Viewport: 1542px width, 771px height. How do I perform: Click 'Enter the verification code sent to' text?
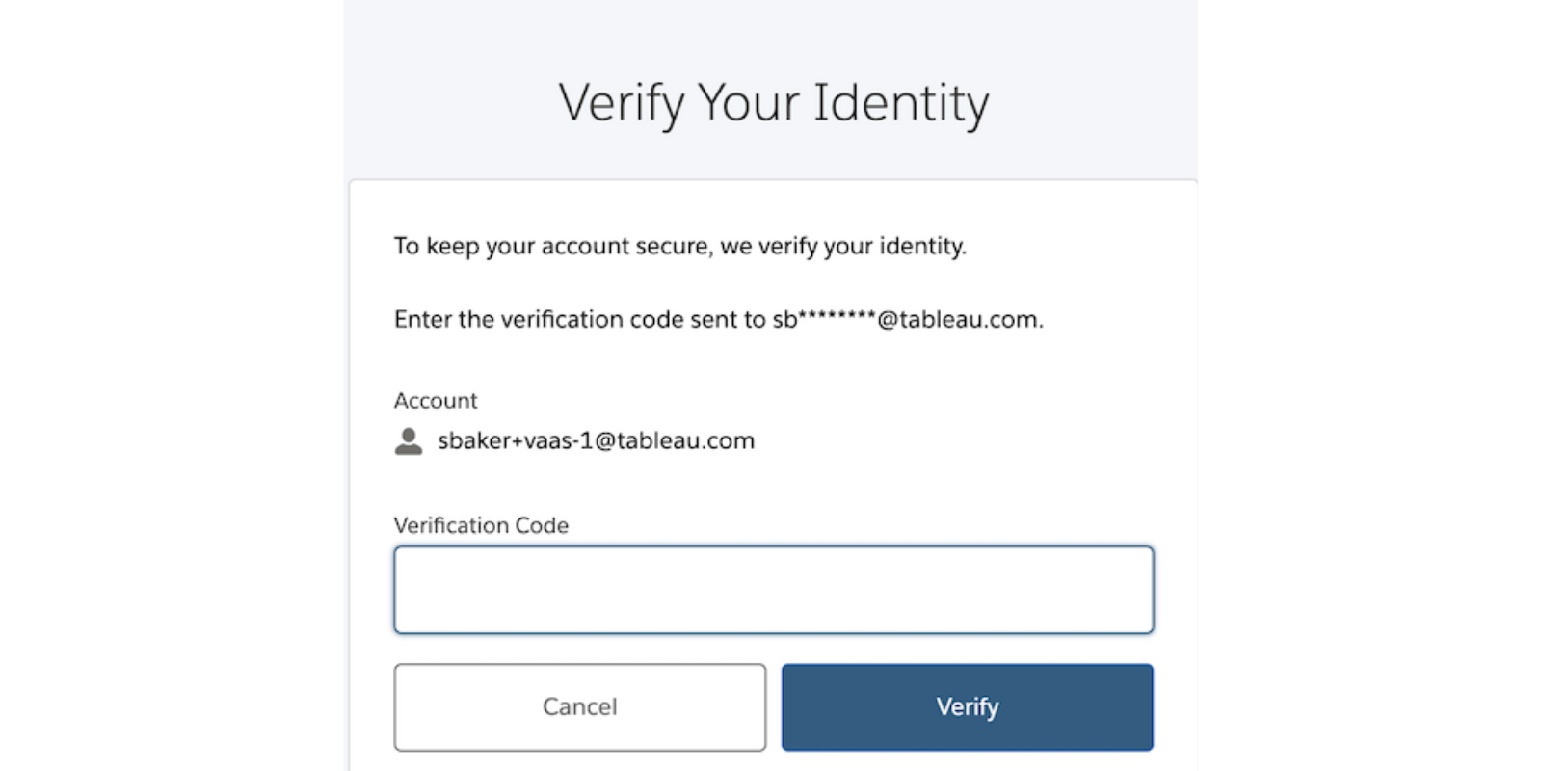[579, 319]
